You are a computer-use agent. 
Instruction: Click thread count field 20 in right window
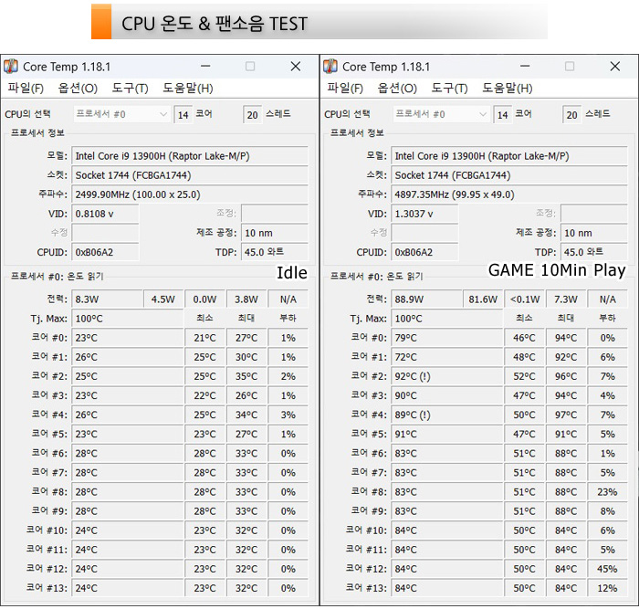click(x=571, y=115)
